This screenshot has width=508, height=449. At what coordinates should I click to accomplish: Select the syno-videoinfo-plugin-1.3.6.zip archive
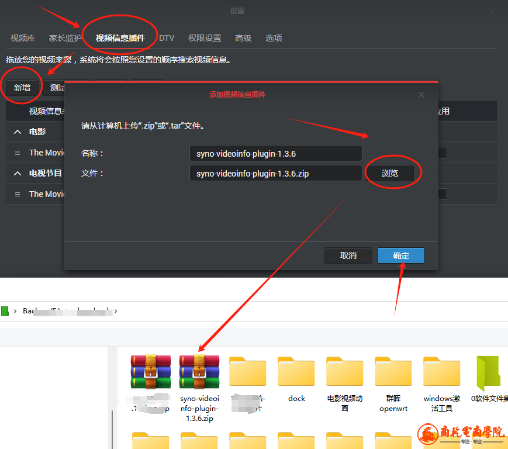(199, 388)
